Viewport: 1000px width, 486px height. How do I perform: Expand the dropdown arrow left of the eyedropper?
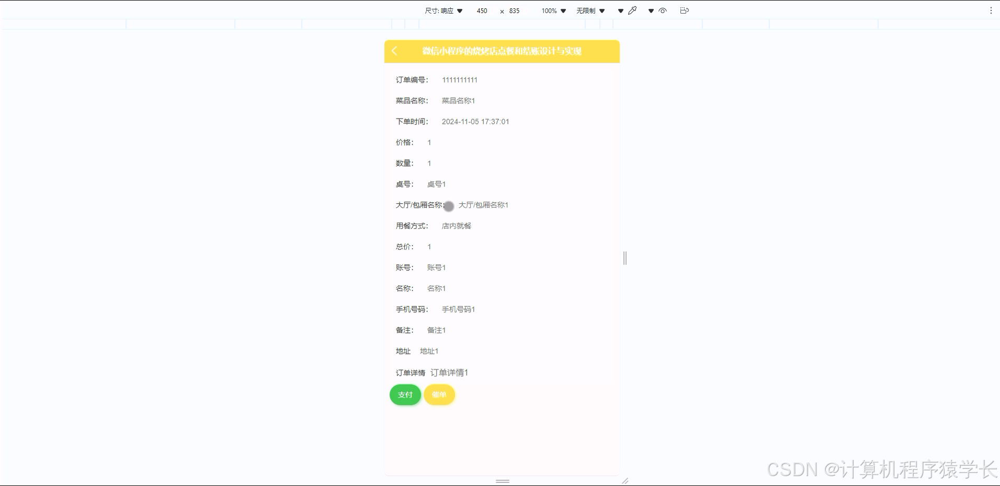pyautogui.click(x=620, y=10)
